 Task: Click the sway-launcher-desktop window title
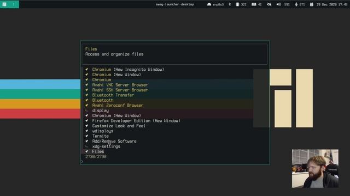pyautogui.click(x=174, y=4)
